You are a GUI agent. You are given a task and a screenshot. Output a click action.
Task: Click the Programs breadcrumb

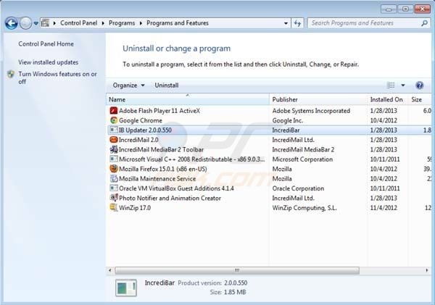[122, 23]
